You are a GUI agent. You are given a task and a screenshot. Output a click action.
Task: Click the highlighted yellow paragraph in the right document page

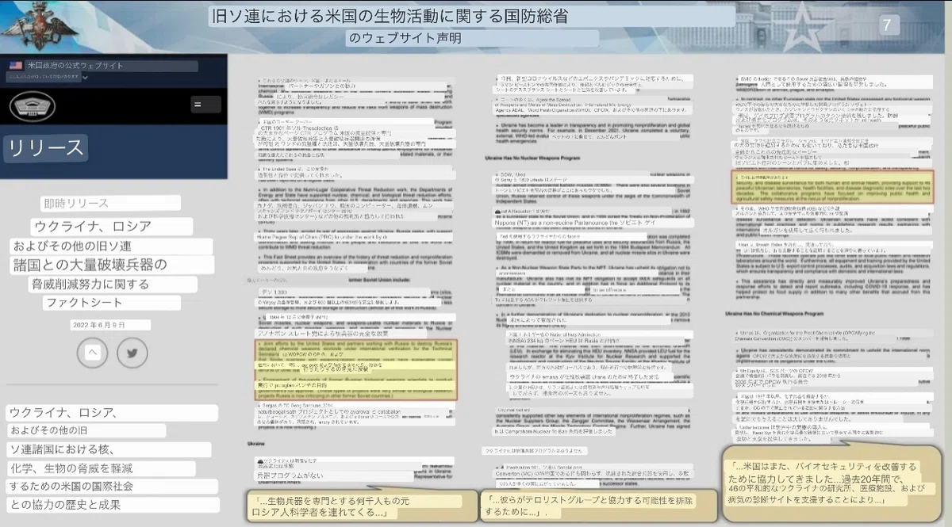pyautogui.click(x=833, y=187)
